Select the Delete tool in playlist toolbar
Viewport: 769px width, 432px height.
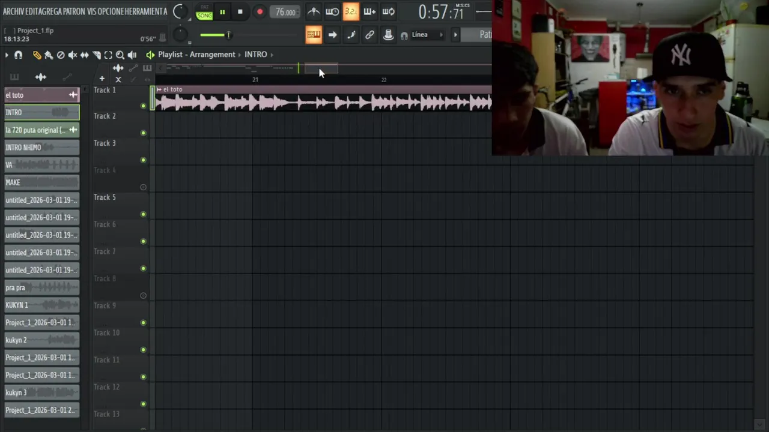(61, 55)
